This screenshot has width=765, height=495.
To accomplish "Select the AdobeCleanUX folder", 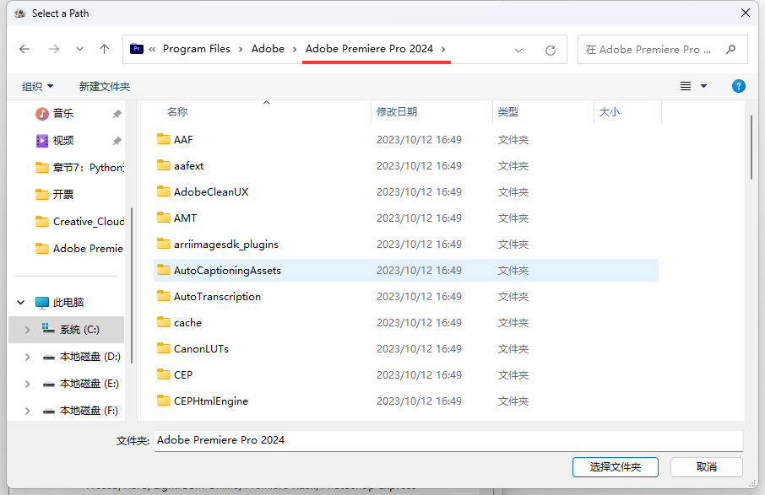I will coord(406,192).
